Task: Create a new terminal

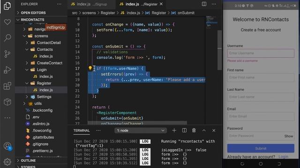Action: (x=174, y=131)
